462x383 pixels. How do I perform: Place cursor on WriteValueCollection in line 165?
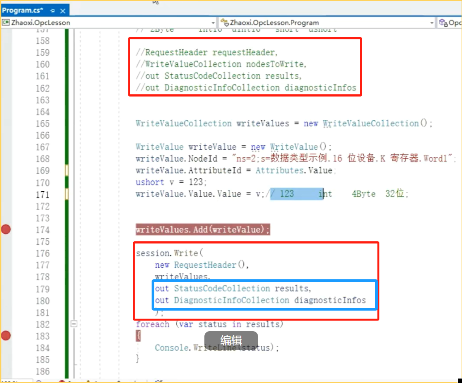[183, 123]
